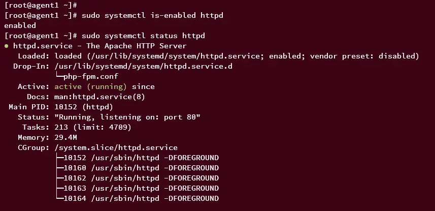Click the 'systemctl status httpd' command text
The width and height of the screenshot is (435, 211).
154,36
